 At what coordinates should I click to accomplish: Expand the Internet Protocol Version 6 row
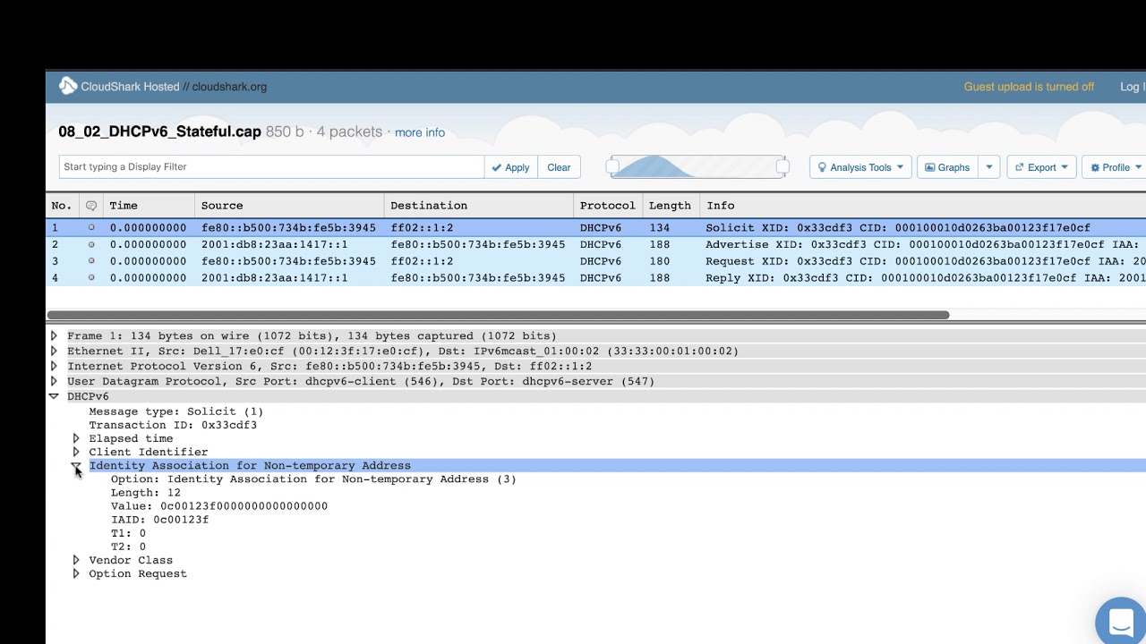(54, 367)
